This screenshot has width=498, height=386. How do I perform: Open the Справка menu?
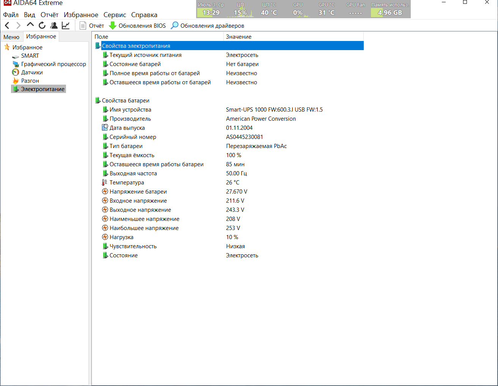pos(144,15)
